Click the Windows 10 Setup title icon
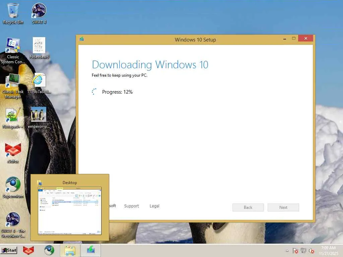Viewport: 343px width, 257px height. pos(82,39)
